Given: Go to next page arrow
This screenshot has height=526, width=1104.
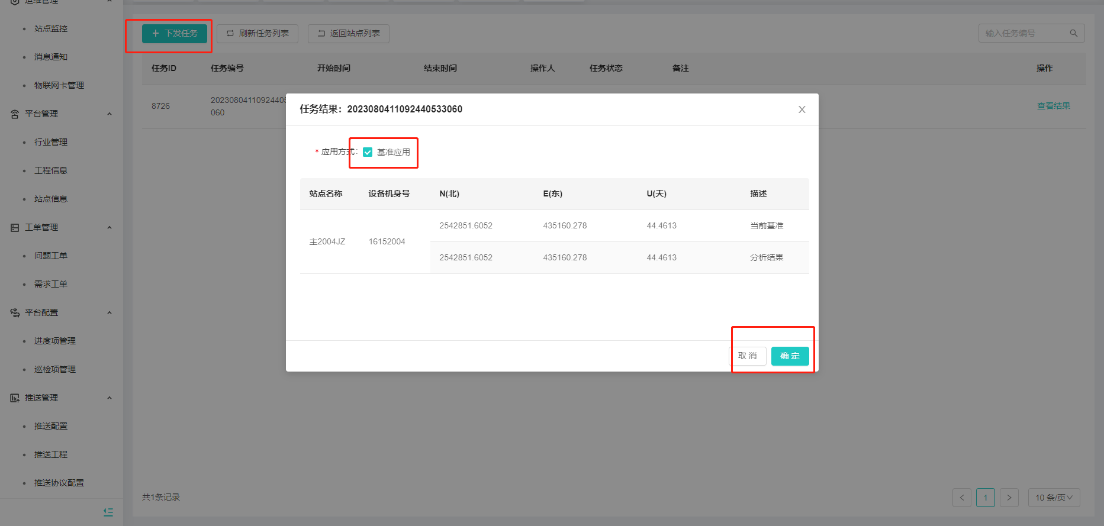Looking at the screenshot, I should [x=1009, y=498].
